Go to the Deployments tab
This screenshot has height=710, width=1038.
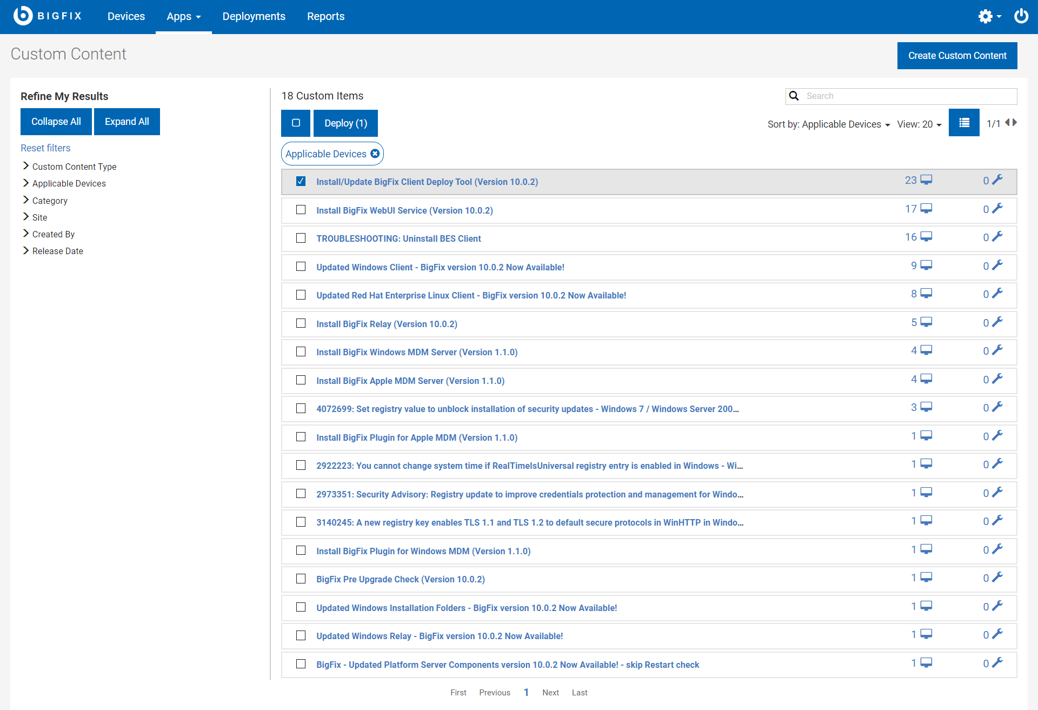pyautogui.click(x=254, y=17)
